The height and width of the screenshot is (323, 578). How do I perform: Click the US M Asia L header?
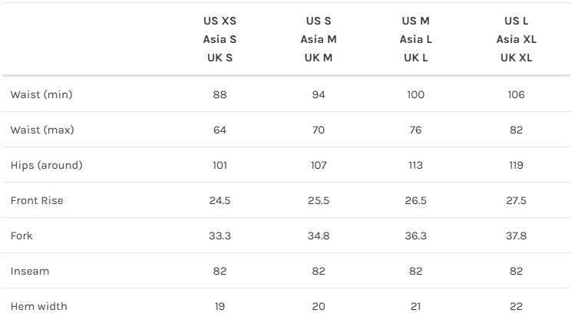416,39
